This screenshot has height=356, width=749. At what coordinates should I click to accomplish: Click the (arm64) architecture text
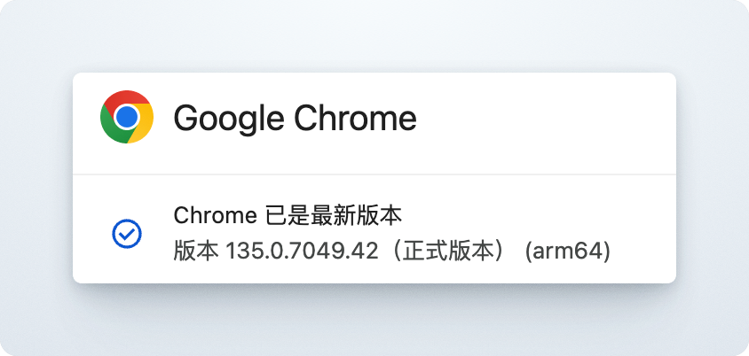point(567,252)
